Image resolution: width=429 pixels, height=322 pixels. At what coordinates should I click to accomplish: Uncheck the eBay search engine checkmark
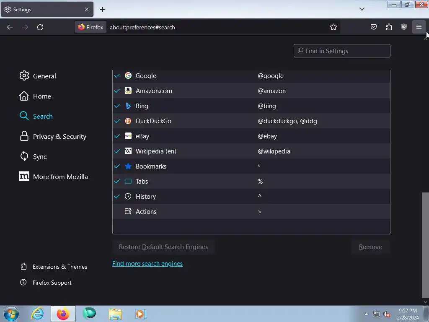(117, 136)
